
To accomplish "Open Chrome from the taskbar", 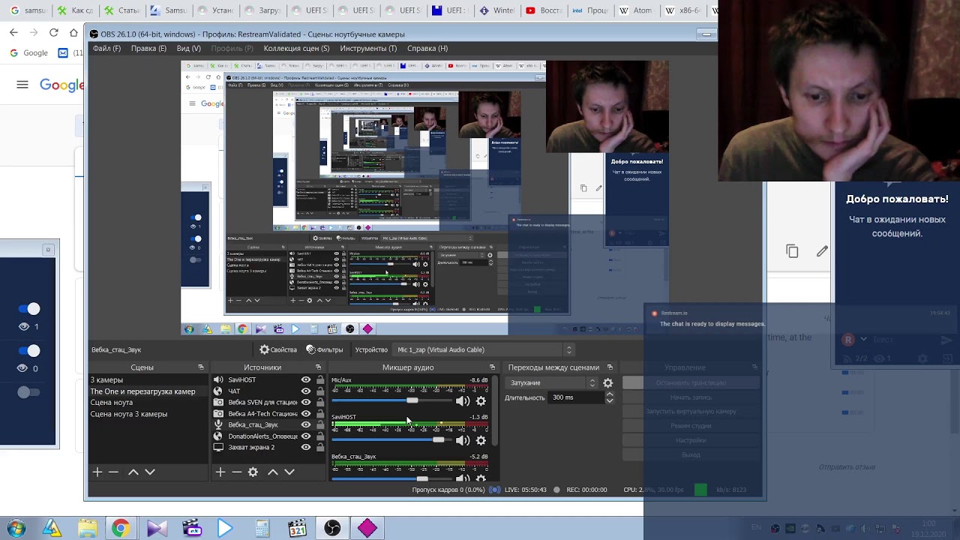I will tap(120, 529).
